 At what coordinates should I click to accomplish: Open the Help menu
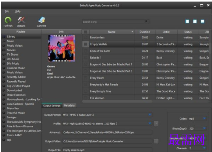pos(18,11)
